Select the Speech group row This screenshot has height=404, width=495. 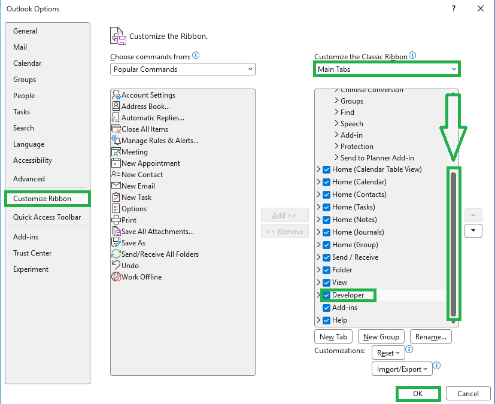click(x=351, y=124)
